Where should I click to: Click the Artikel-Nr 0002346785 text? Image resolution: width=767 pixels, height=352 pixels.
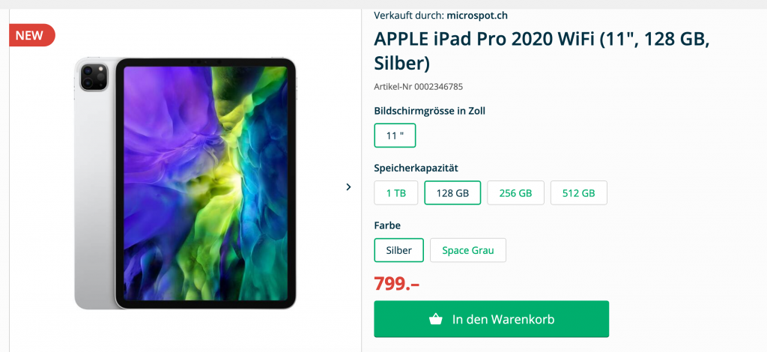coord(418,87)
